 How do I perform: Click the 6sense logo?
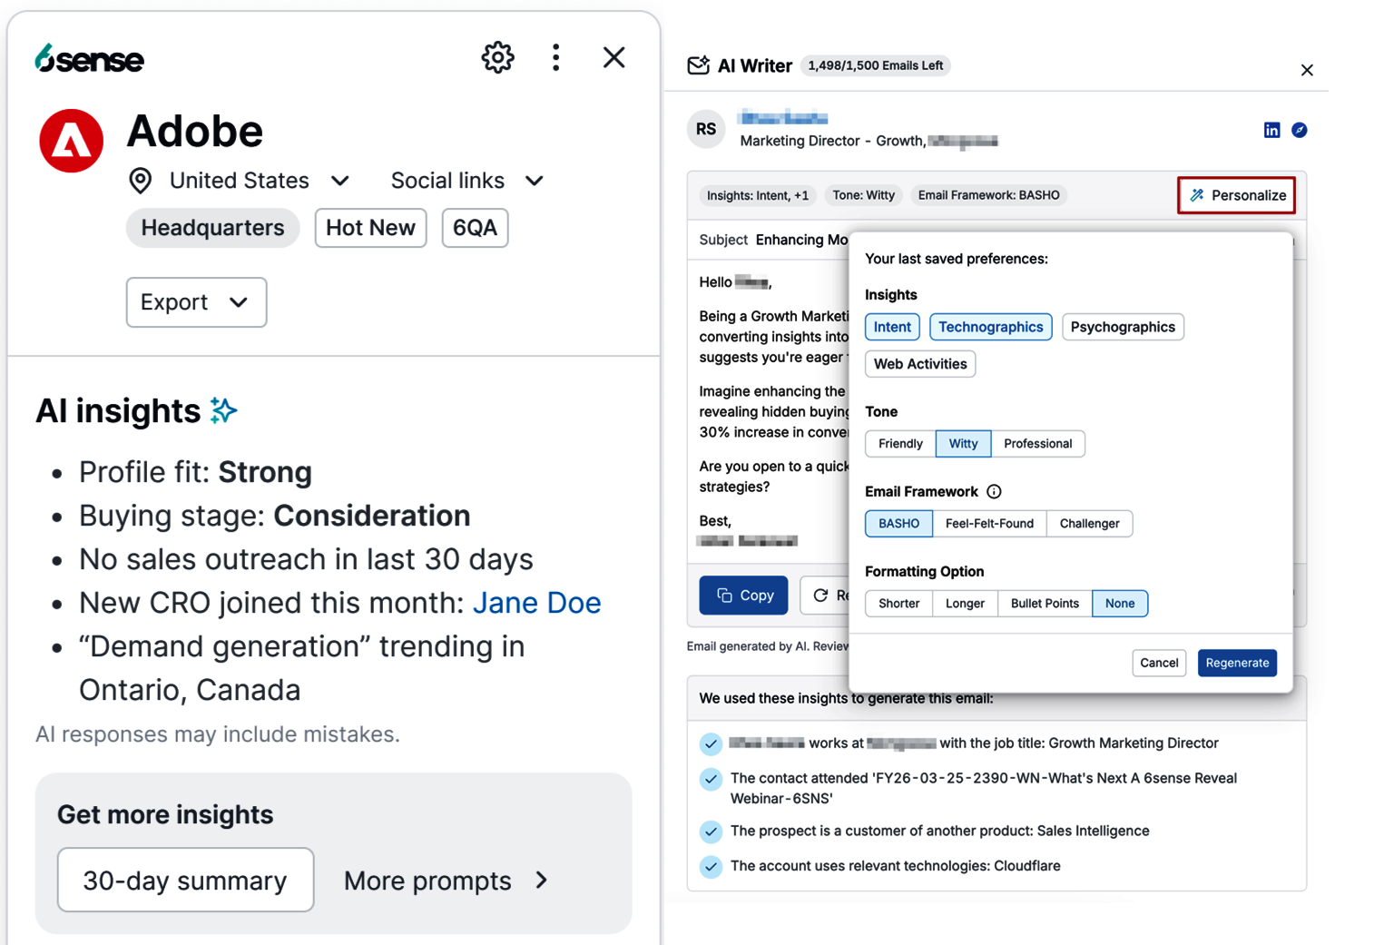click(x=89, y=59)
